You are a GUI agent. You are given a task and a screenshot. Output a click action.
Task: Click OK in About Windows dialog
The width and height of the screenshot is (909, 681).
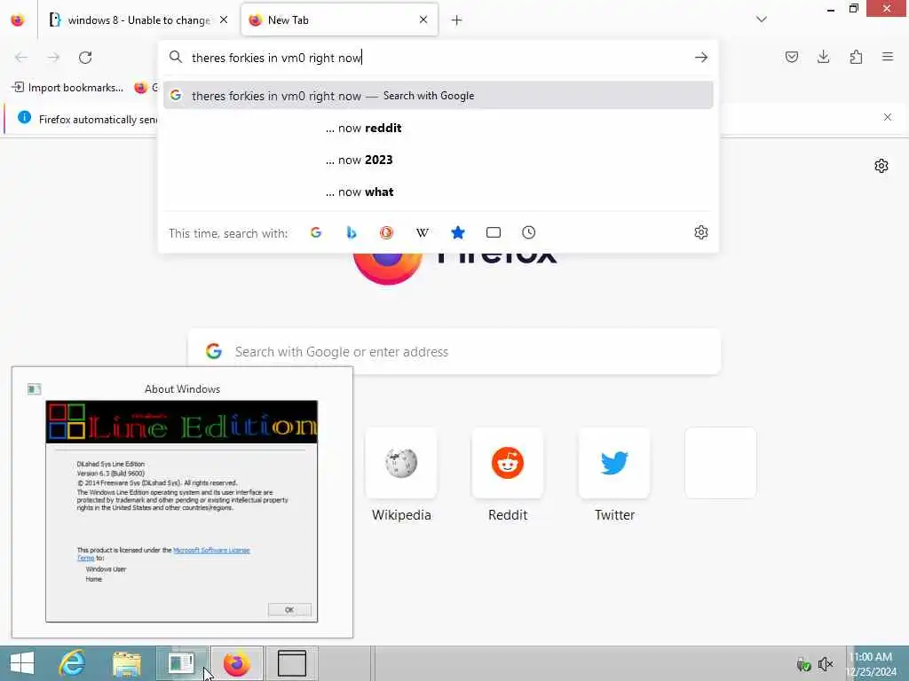pos(289,610)
